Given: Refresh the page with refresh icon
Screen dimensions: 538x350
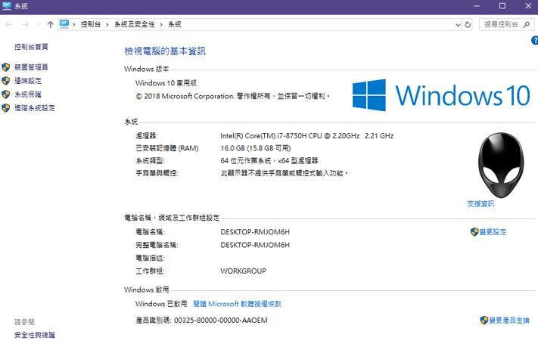Looking at the screenshot, I should (x=468, y=25).
